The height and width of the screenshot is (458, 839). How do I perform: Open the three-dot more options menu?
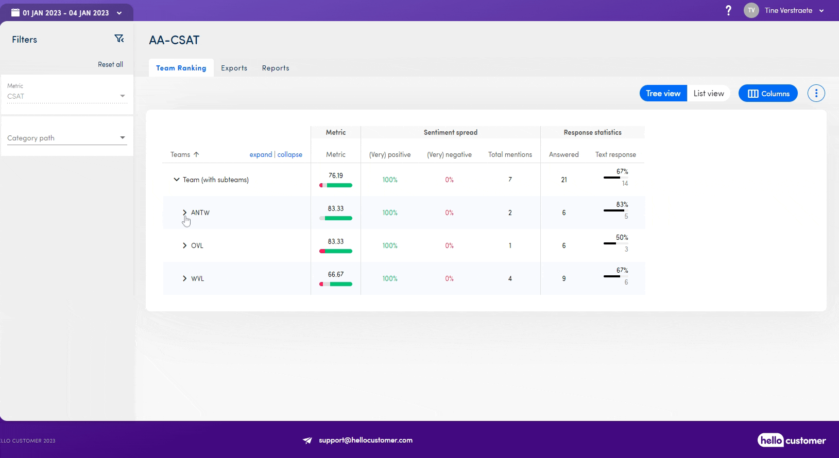click(816, 93)
